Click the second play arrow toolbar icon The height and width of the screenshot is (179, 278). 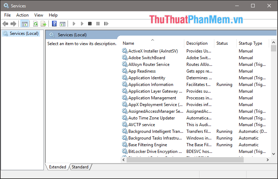[82, 24]
